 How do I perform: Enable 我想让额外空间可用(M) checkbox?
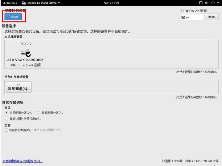pos(6,119)
